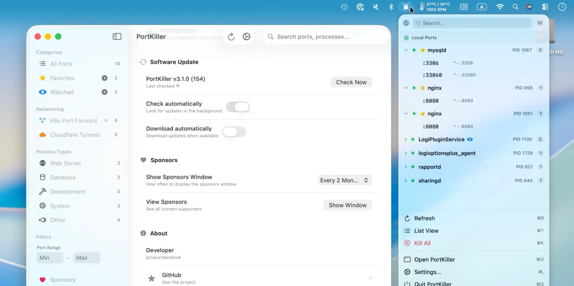Filter by Database process type

coord(63,178)
